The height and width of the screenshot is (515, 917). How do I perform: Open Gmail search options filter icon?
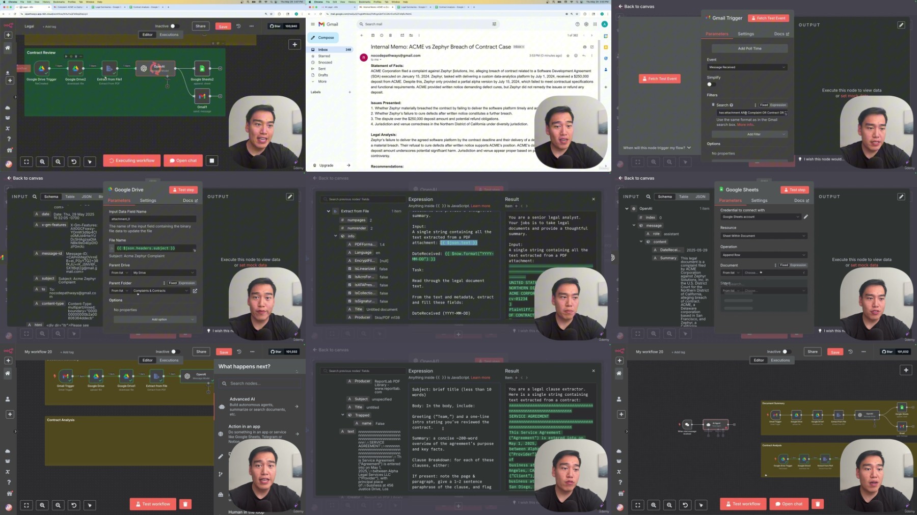[x=494, y=24]
